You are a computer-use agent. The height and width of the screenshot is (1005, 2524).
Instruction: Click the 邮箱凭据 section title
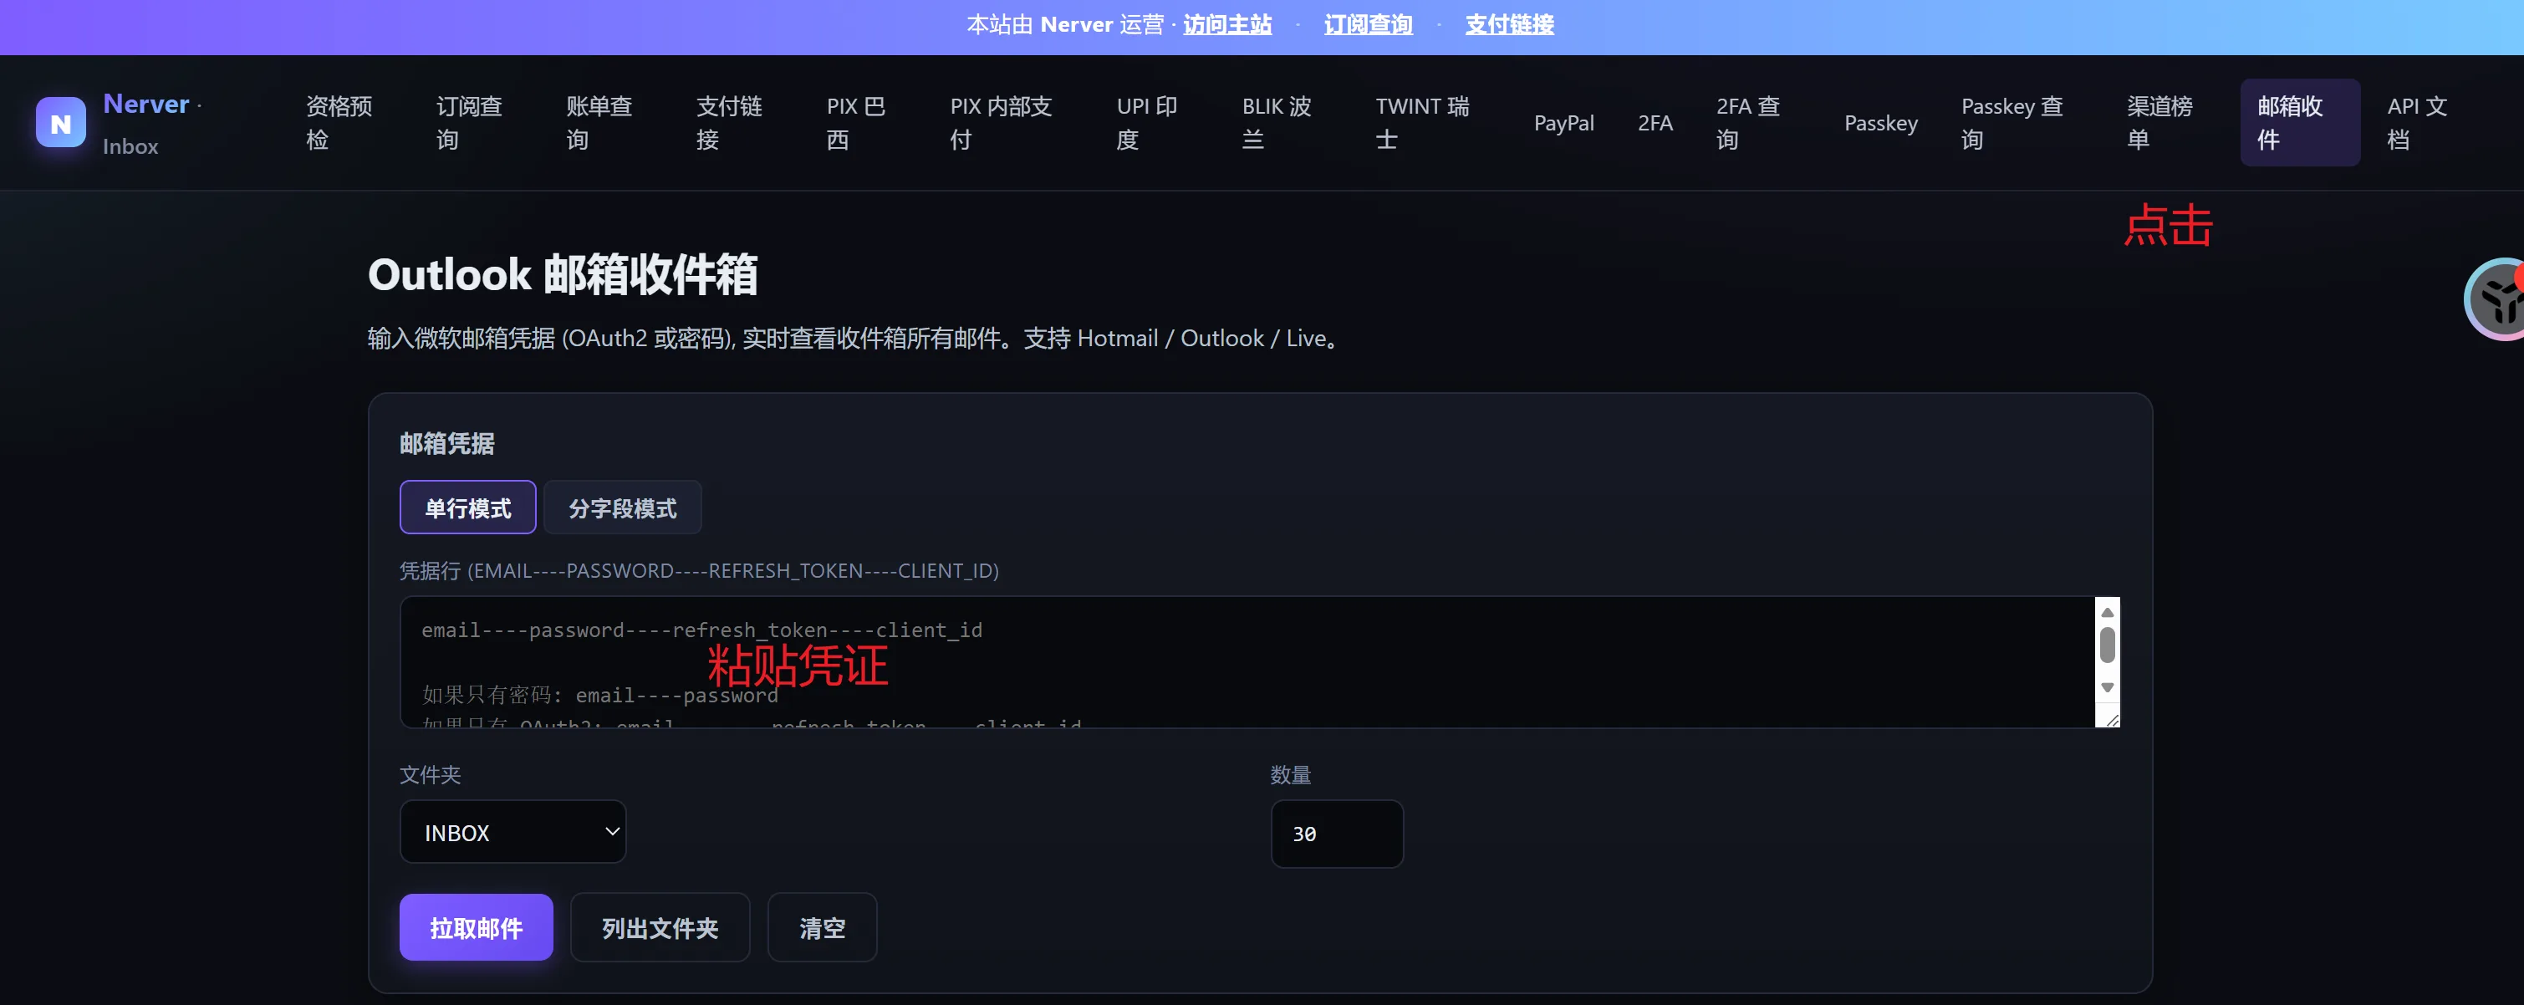pos(446,444)
